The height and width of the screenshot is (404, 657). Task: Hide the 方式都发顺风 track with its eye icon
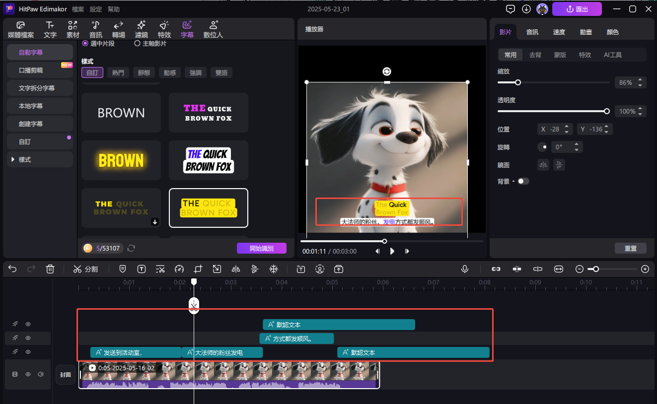[x=28, y=338]
